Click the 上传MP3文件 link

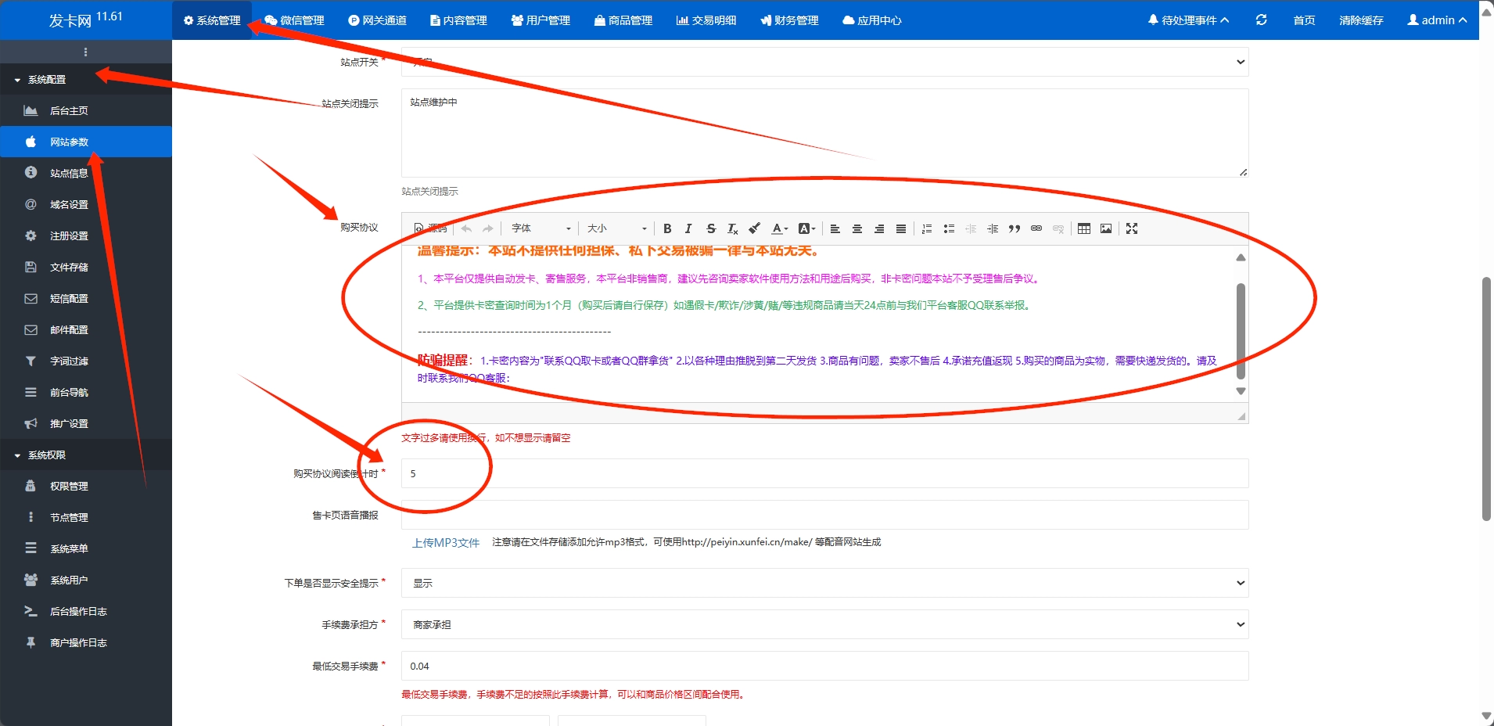click(x=446, y=542)
